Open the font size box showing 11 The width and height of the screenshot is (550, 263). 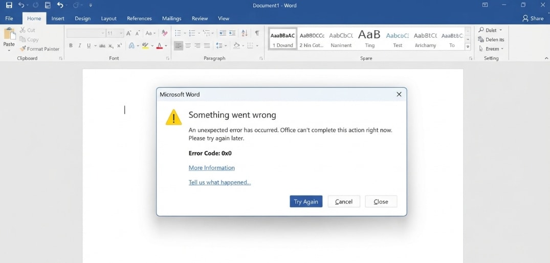(x=115, y=33)
